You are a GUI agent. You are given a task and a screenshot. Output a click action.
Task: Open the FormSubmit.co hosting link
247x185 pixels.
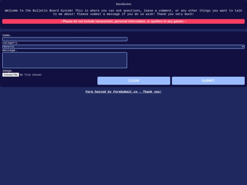coord(123,92)
